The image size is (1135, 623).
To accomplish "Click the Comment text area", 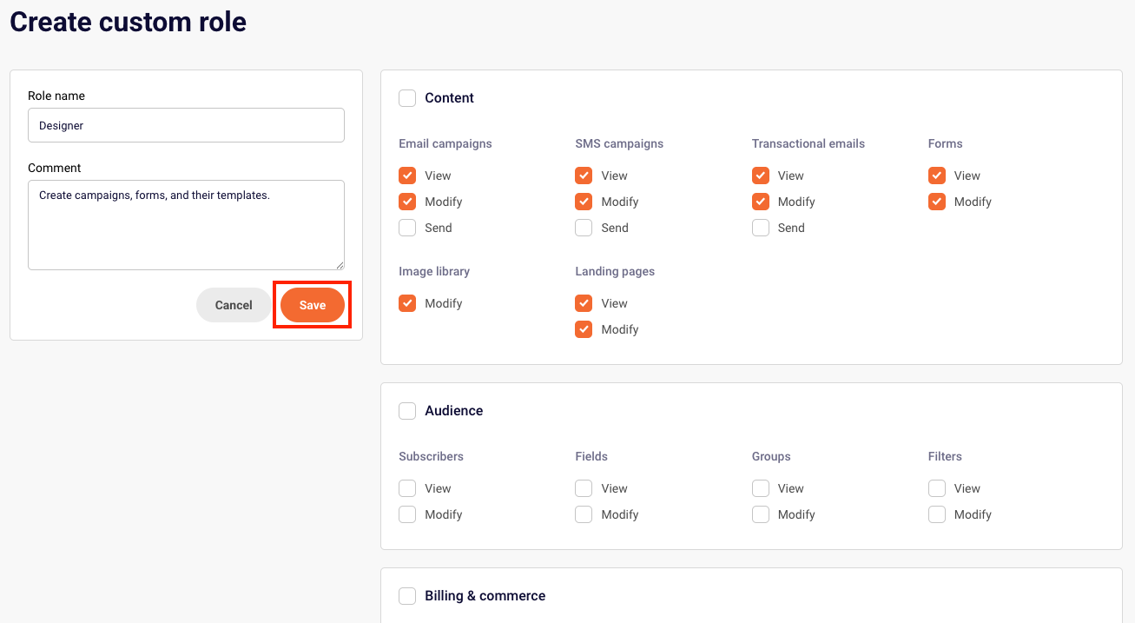I will (186, 224).
